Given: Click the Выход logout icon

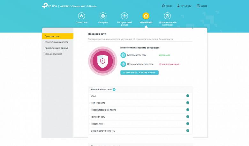Looking at the screenshot, I should click(x=198, y=6).
